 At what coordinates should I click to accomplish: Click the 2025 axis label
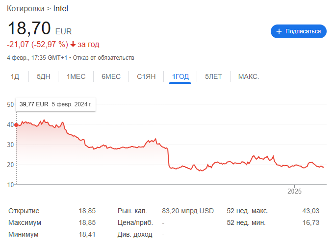click(x=294, y=191)
